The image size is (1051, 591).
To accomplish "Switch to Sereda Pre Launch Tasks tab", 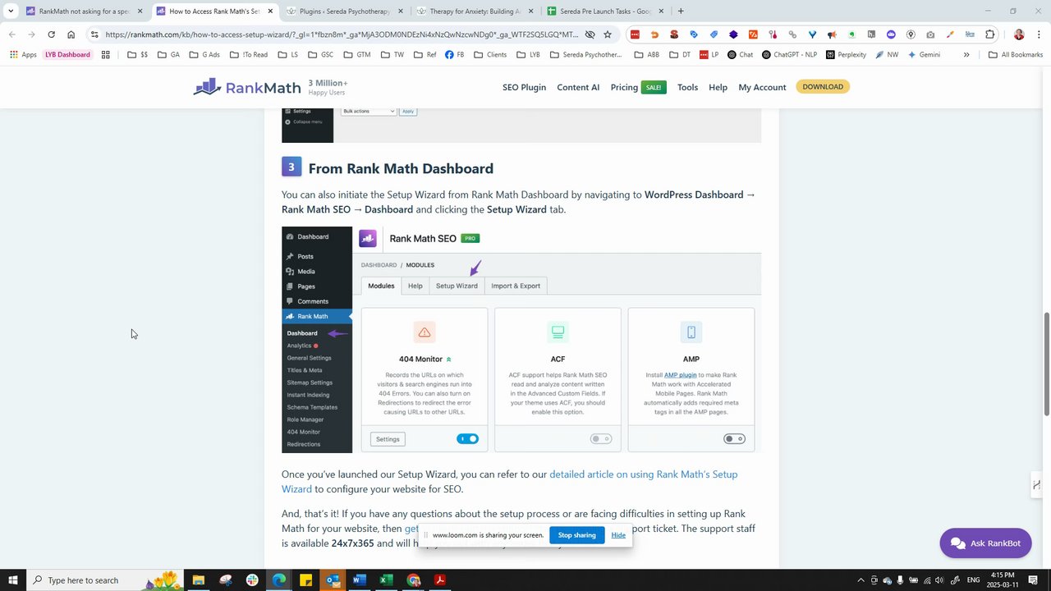I will tap(606, 11).
